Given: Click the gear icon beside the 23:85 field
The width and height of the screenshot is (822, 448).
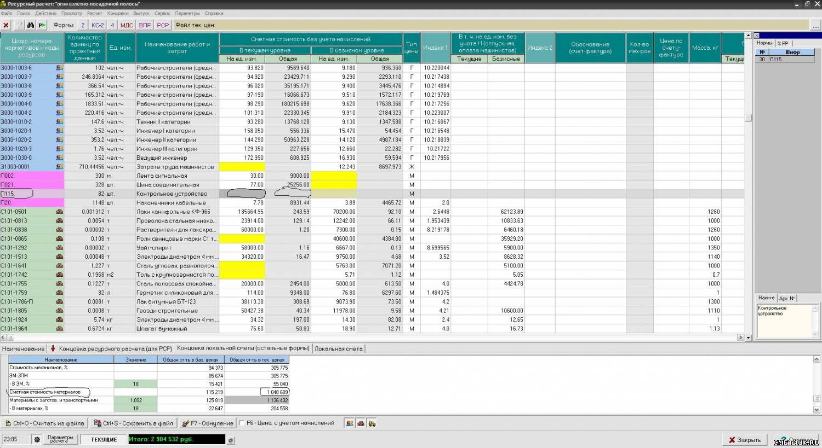Looking at the screenshot, I should tap(37, 439).
